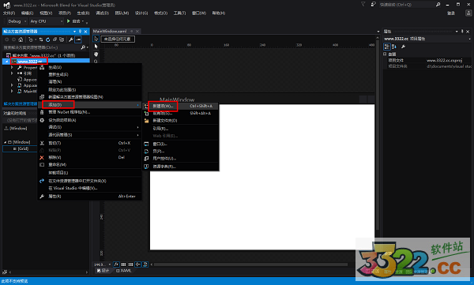Click the designer horizontal scrollbar
474x285 pixels.
(x=251, y=264)
